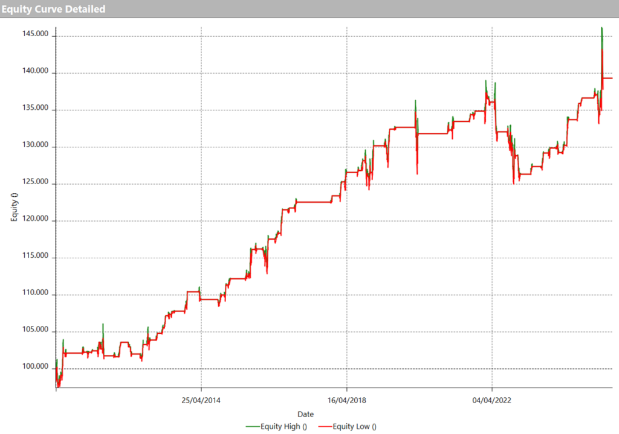This screenshot has height=434, width=619.
Task: Click the 125.000 axis value
Action: pos(35,182)
